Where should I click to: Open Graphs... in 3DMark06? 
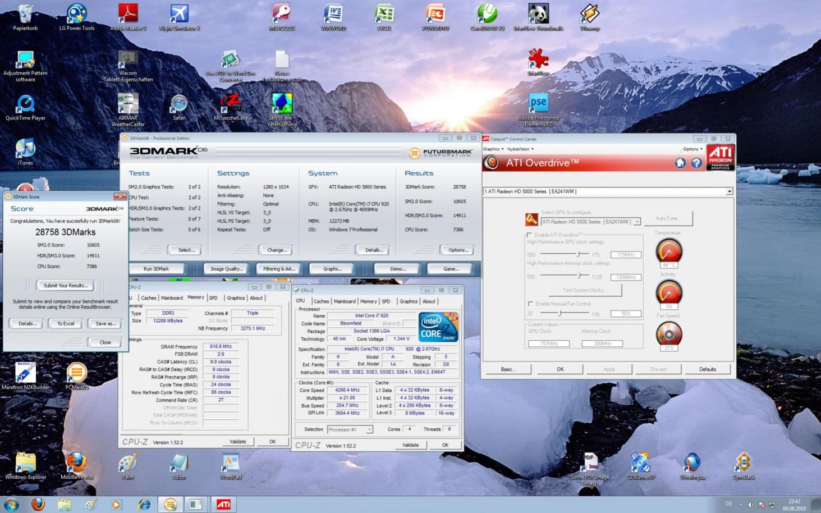tap(332, 269)
